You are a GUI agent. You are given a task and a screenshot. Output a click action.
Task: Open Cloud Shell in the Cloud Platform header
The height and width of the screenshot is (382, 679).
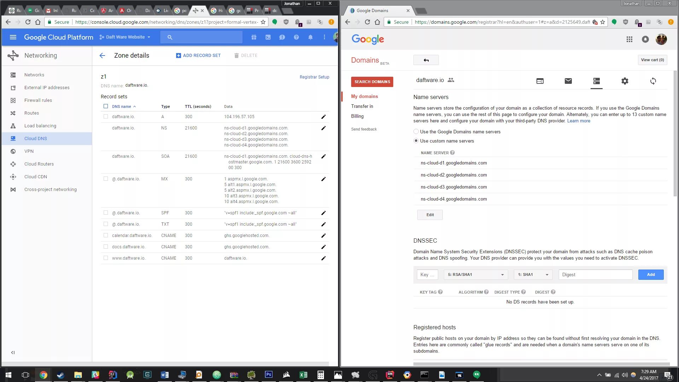click(x=268, y=37)
